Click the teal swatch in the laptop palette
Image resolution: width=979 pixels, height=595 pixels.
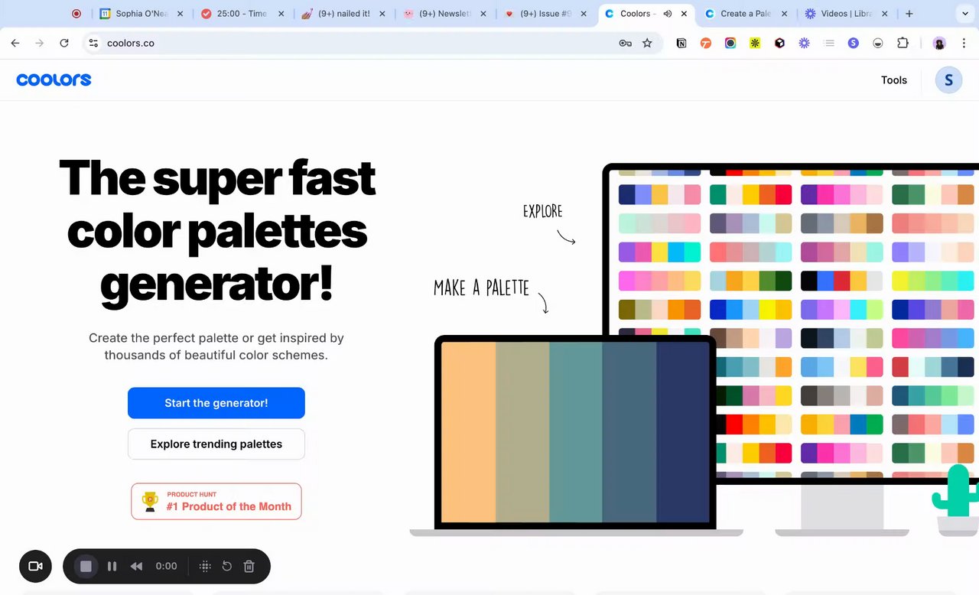576,432
